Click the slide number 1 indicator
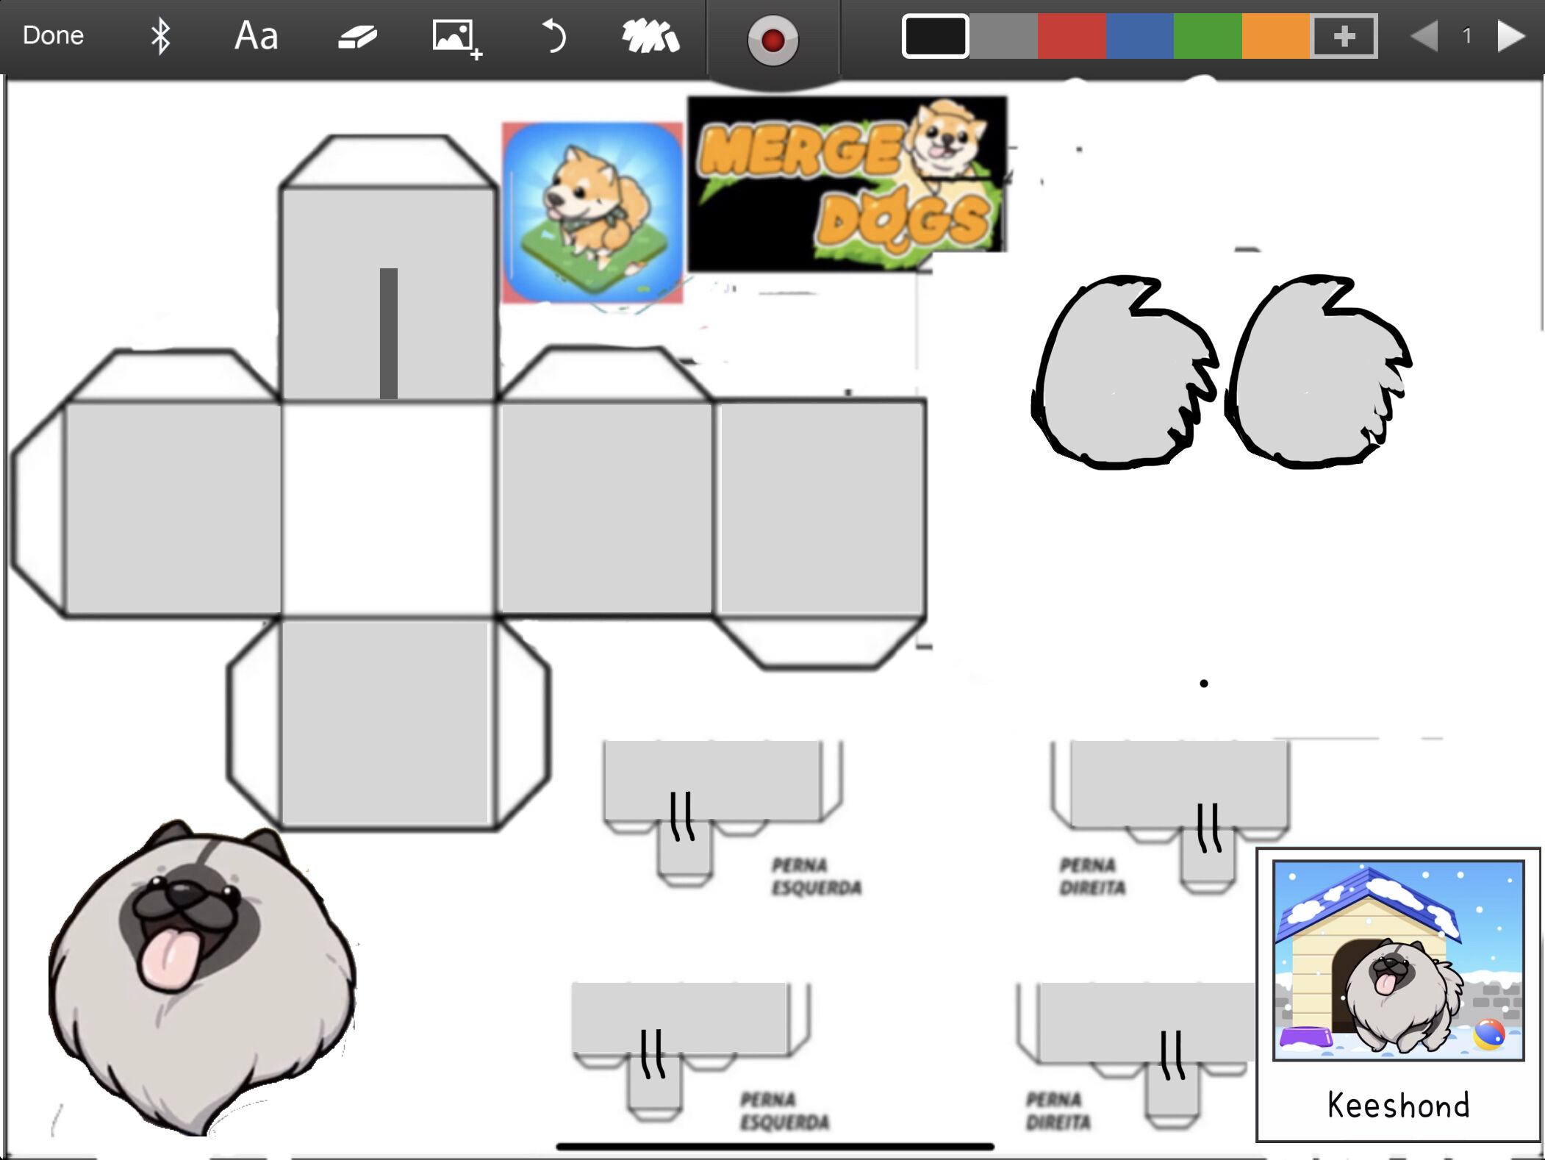This screenshot has height=1160, width=1545. (x=1467, y=36)
